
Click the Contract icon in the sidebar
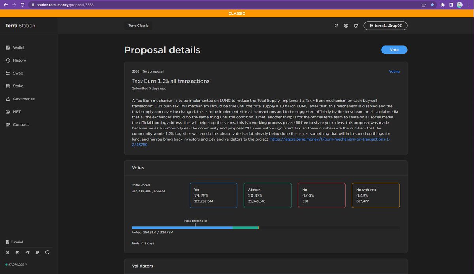(8, 124)
